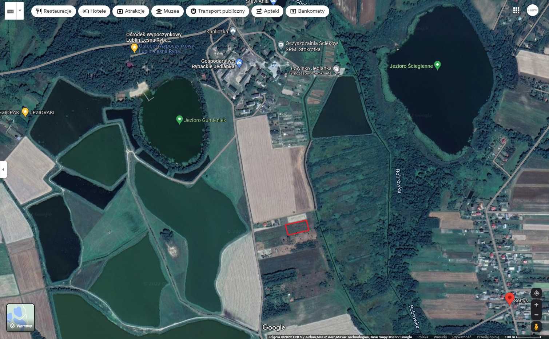
Task: Select the Jezioro Ściegienne green pin
Action: coord(438,65)
